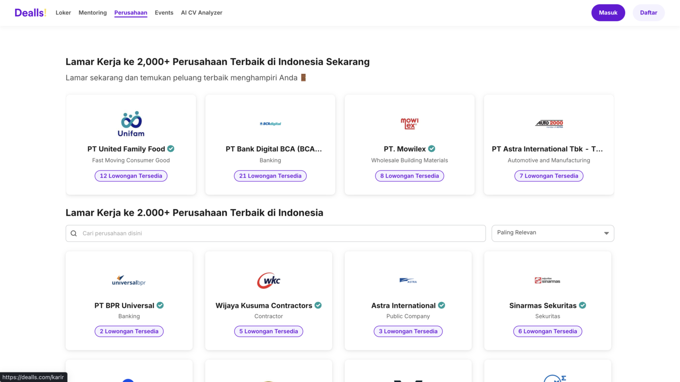
Task: Select the Sinarmas Sekuritas logo
Action: click(x=548, y=280)
